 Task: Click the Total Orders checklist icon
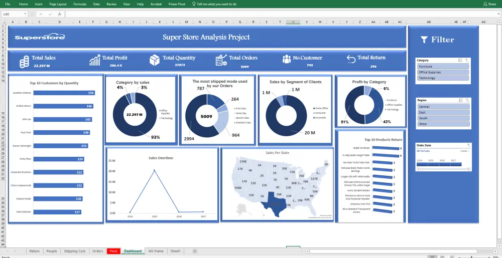click(x=221, y=60)
